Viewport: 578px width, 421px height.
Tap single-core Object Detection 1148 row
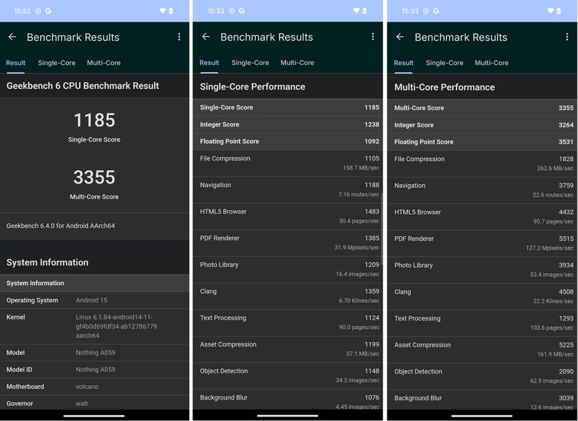[287, 375]
